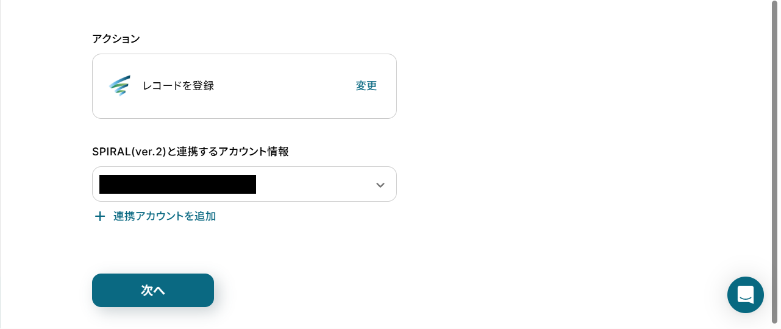
Task: Click 変更 to change the action
Action: tap(366, 86)
